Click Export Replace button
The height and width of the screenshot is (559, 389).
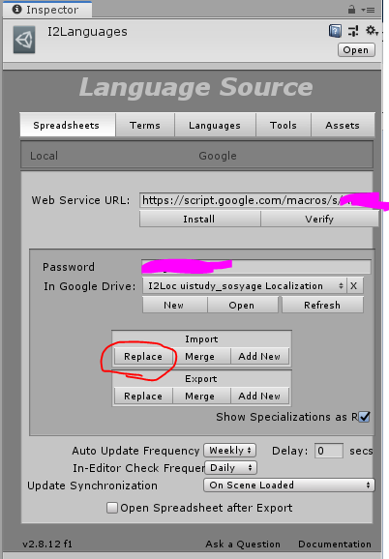[143, 397]
